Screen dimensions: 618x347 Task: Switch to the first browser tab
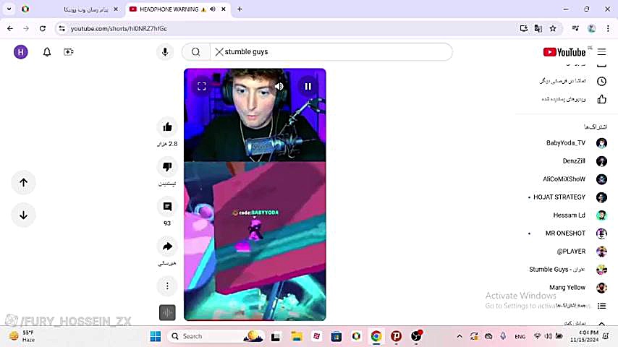(85, 9)
